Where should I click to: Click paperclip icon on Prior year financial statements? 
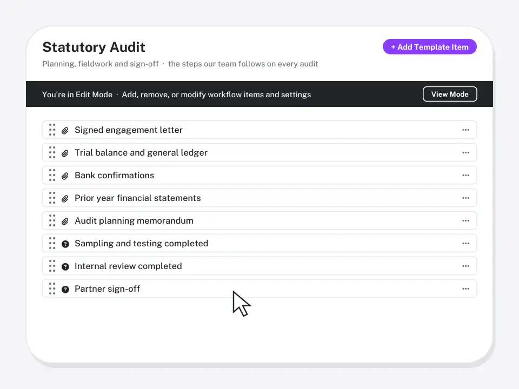tap(65, 198)
